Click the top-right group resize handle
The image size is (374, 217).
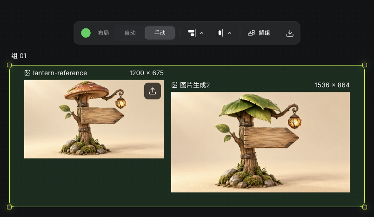(365, 65)
